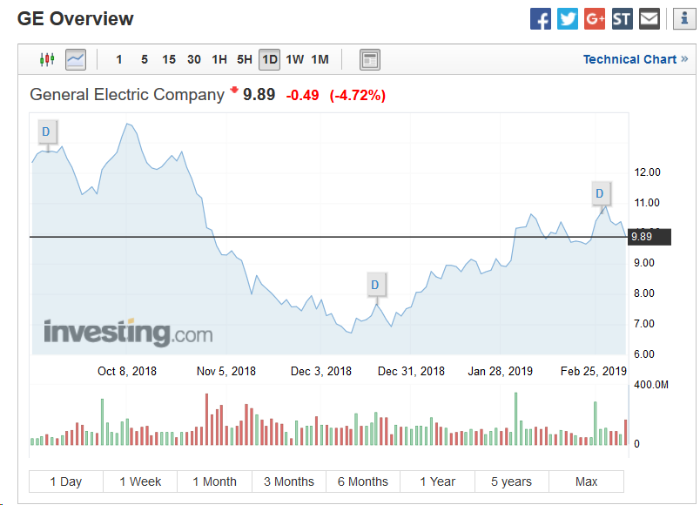The image size is (700, 505).
Task: Select the 6 Months range
Action: [x=363, y=481]
